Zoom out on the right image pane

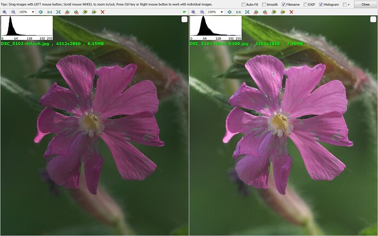[x=202, y=12]
